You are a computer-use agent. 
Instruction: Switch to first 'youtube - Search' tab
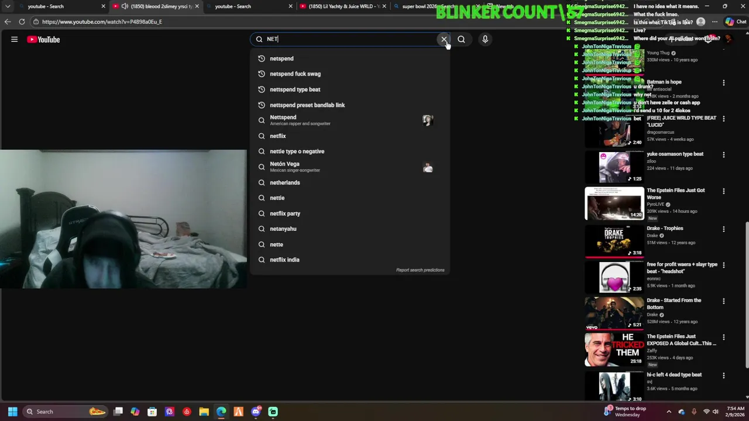61,6
